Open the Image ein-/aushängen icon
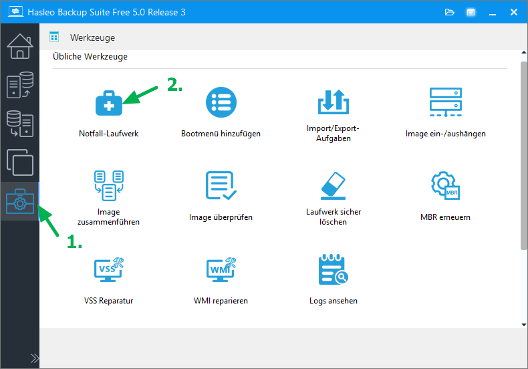 pyautogui.click(x=446, y=102)
